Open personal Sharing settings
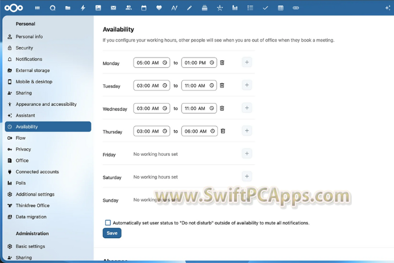Image resolution: width=394 pixels, height=263 pixels. coord(48,93)
